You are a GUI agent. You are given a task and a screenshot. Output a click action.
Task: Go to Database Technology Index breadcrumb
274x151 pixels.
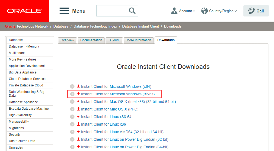point(95,26)
